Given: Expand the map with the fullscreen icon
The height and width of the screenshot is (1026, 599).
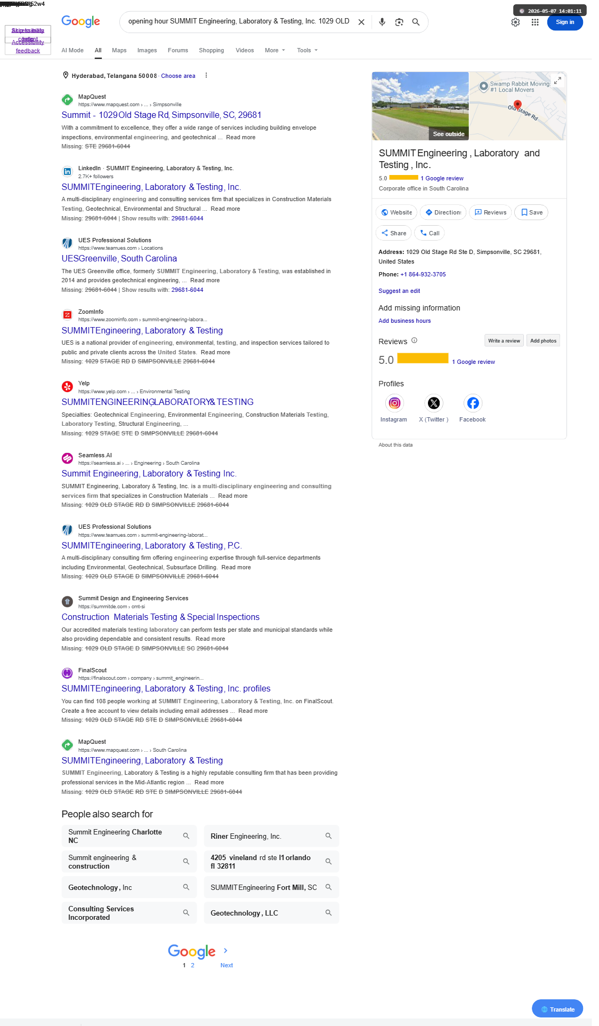Looking at the screenshot, I should click(x=557, y=80).
